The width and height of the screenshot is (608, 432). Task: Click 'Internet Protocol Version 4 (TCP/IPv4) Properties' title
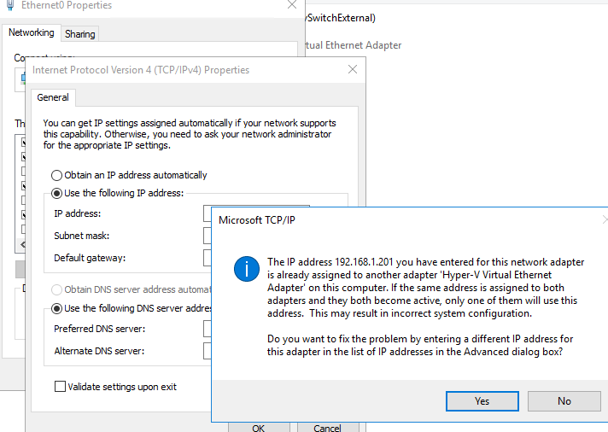[141, 70]
